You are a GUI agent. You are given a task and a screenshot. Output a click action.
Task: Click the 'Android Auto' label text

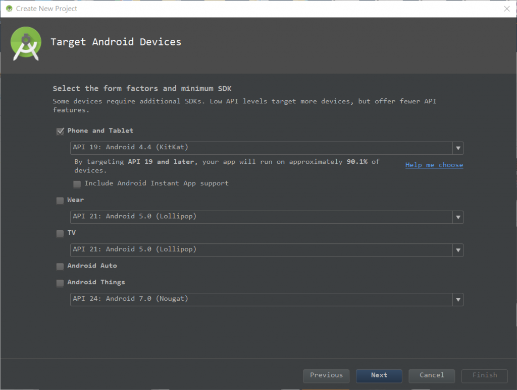(92, 266)
